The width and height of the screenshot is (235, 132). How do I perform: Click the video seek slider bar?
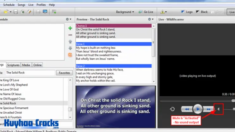coord(196,101)
